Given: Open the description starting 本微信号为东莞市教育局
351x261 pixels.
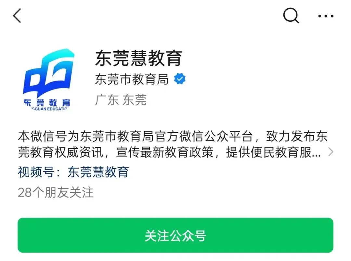Looking at the screenshot, I should (x=173, y=144).
